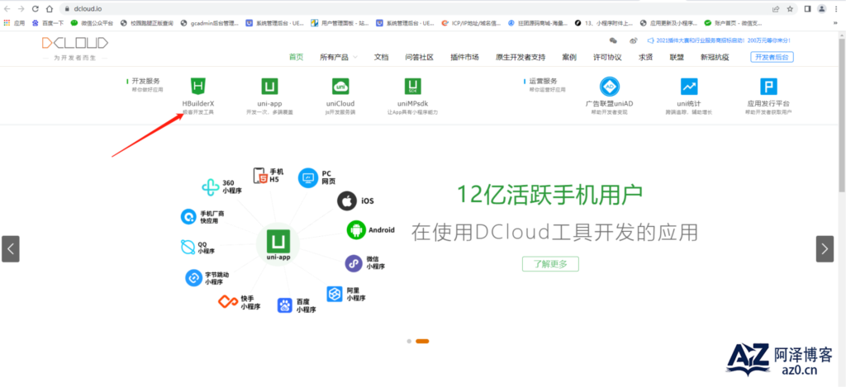Open the 许可协议 navigation item

[607, 57]
